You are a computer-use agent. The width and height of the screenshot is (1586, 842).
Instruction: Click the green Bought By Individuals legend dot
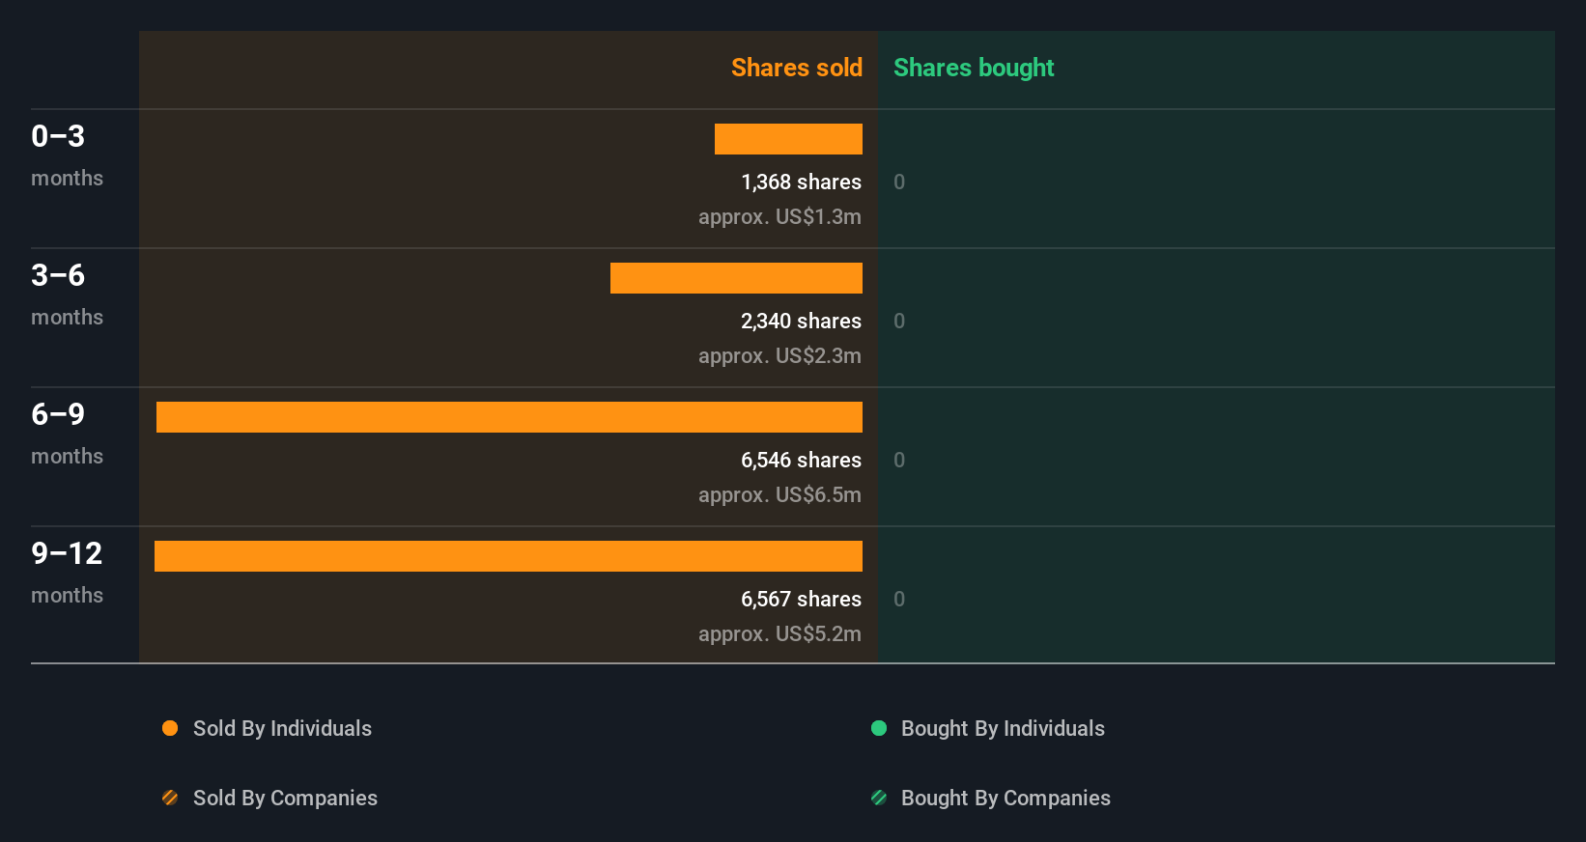click(x=879, y=728)
